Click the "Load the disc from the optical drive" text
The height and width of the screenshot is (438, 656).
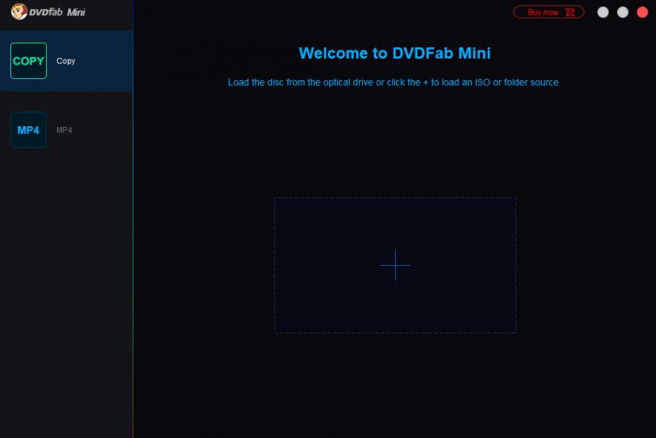tap(300, 82)
